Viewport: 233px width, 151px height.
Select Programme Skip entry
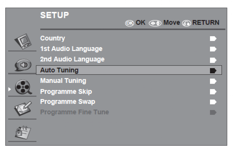click(x=66, y=91)
